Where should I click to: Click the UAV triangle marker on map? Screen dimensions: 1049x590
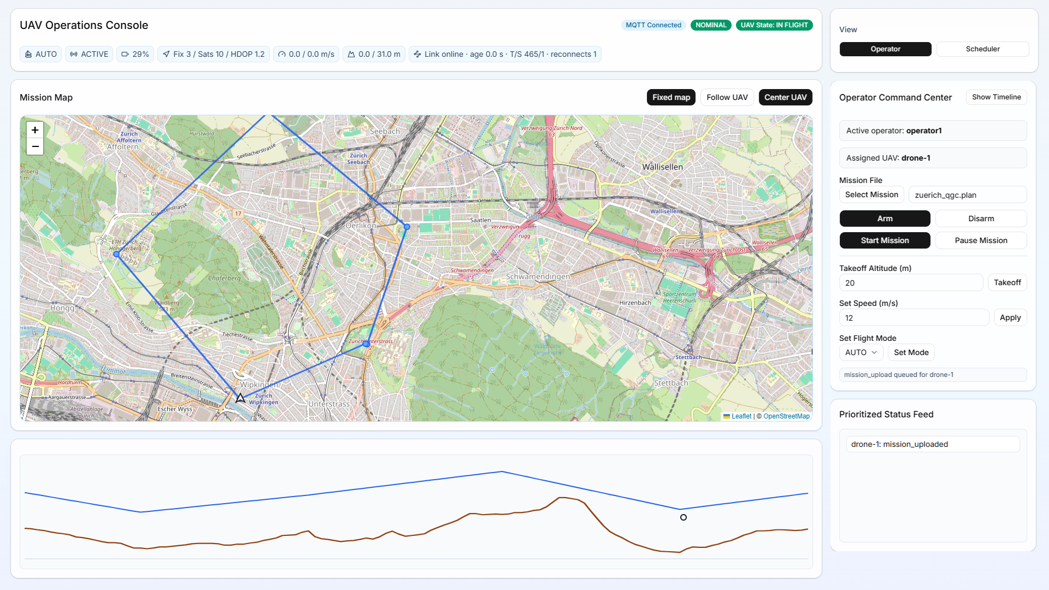(240, 398)
